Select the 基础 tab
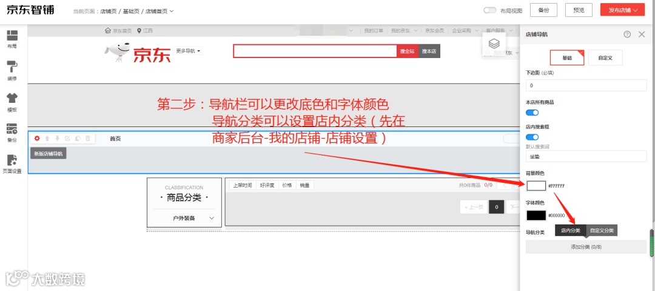This screenshot has width=655, height=291. [x=567, y=58]
